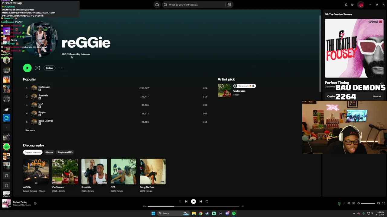
Task: Click the G7: The Death of Fousey header
Action: pos(338,14)
